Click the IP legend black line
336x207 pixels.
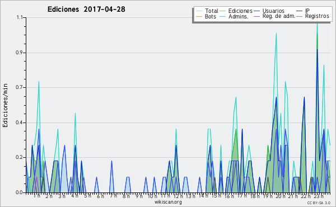click(300, 11)
